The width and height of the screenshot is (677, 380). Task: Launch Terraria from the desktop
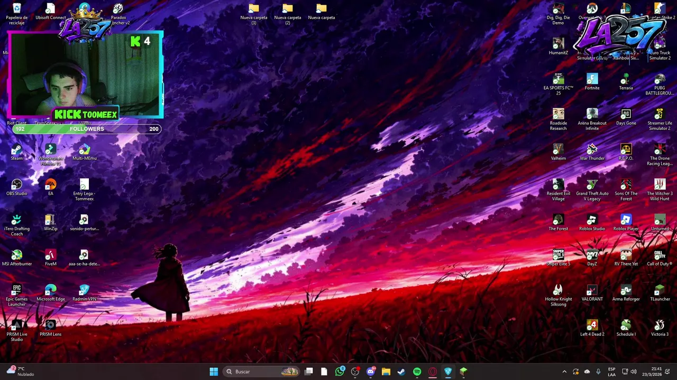[x=626, y=82]
